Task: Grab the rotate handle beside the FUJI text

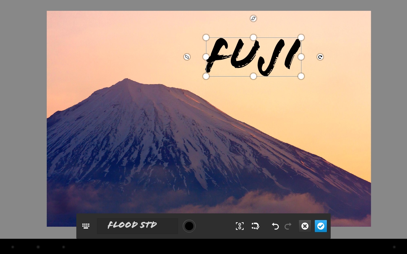Action: [320, 57]
